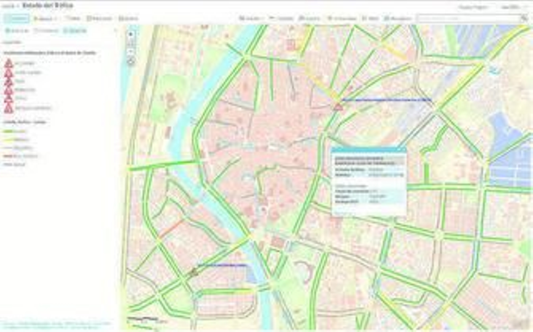Open the Basemap gallery menu
This screenshot has width=533, height=332.
[x=99, y=18]
